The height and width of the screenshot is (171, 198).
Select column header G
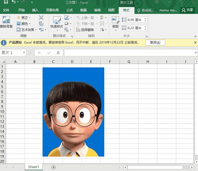pos(129,62)
